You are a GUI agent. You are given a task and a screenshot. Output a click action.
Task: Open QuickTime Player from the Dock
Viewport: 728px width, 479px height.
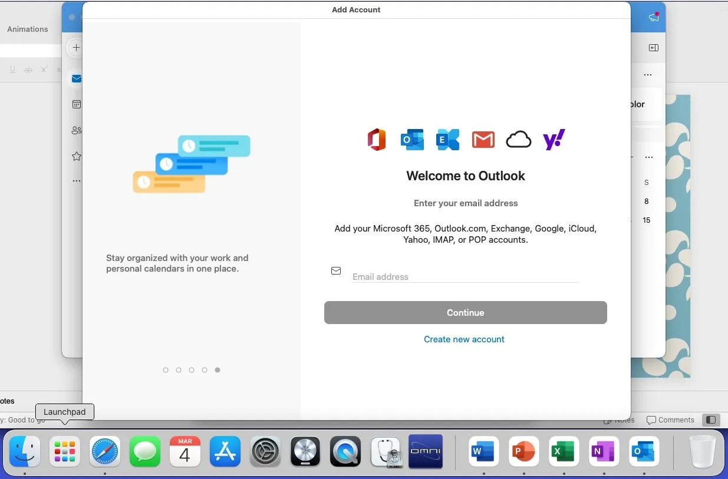coord(345,452)
